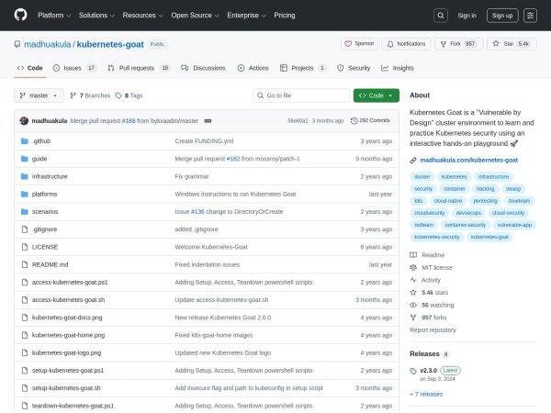Open teardown-kubernetes-goat.ps1 file
Viewport: 551px width, 413px height.
click(x=73, y=406)
